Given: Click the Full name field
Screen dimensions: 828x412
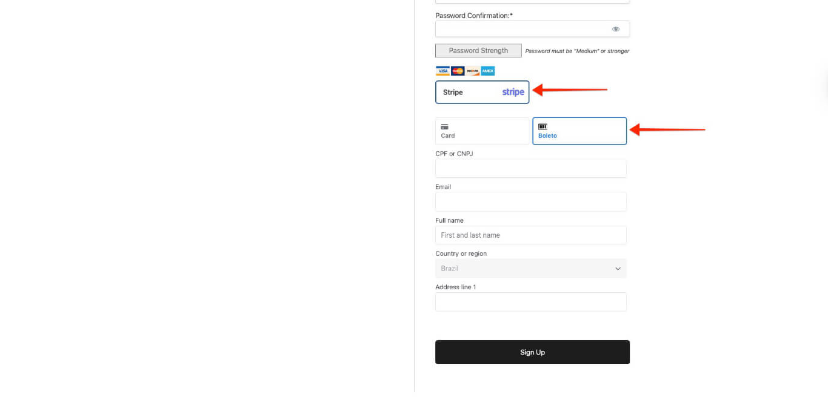Looking at the screenshot, I should pyautogui.click(x=530, y=235).
